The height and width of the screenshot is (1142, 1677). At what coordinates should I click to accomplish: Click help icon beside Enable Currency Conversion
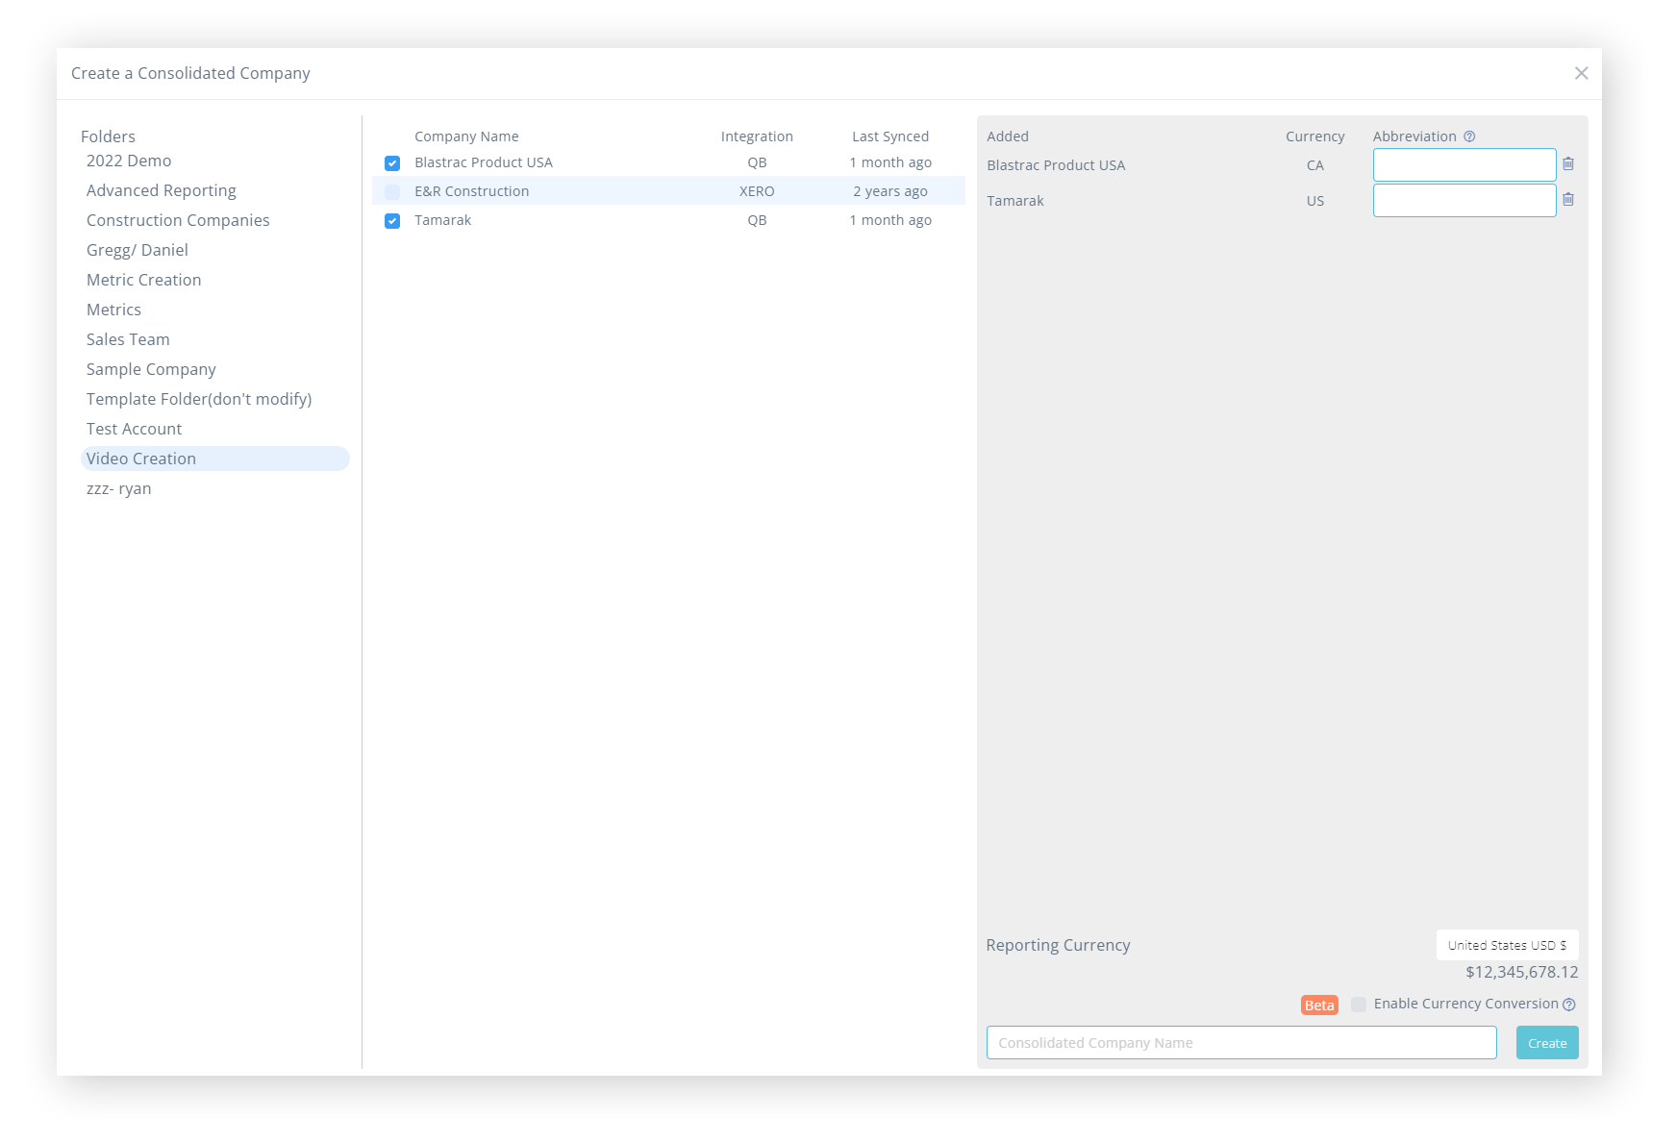[1569, 1005]
